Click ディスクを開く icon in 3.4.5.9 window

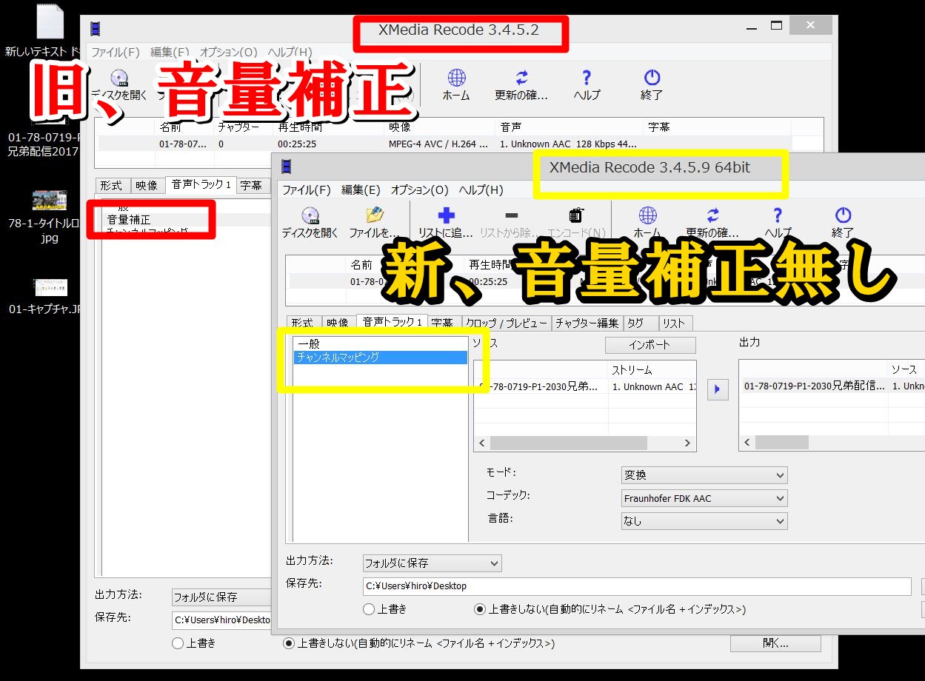click(x=310, y=215)
